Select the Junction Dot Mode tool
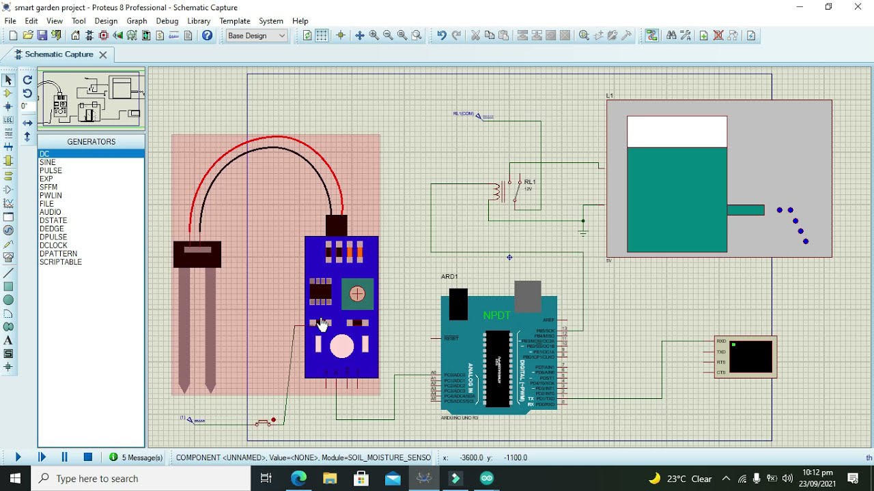 click(8, 107)
